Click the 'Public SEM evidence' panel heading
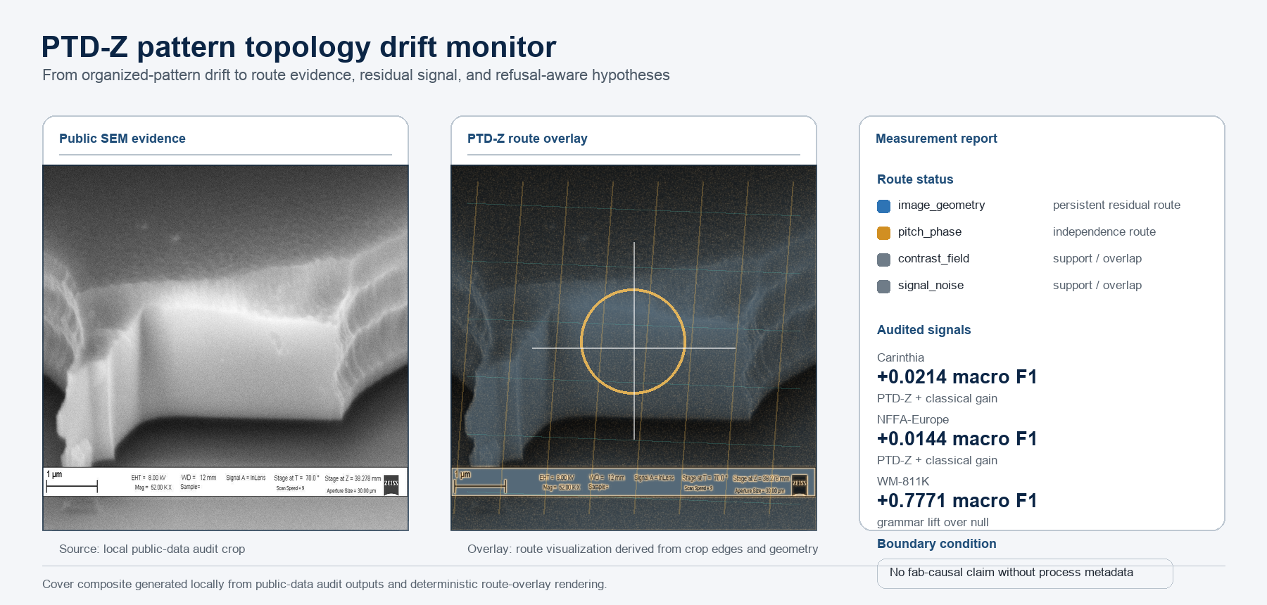Viewport: 1267px width, 605px height. (122, 139)
